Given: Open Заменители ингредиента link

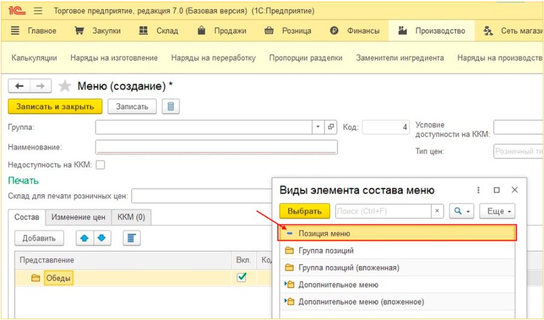Looking at the screenshot, I should (400, 58).
